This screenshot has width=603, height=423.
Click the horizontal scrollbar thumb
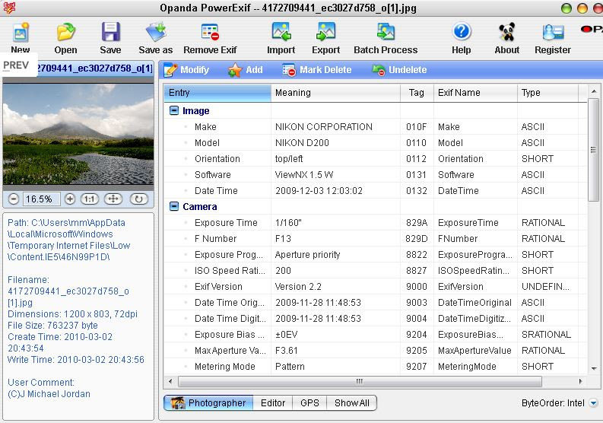coord(360,381)
